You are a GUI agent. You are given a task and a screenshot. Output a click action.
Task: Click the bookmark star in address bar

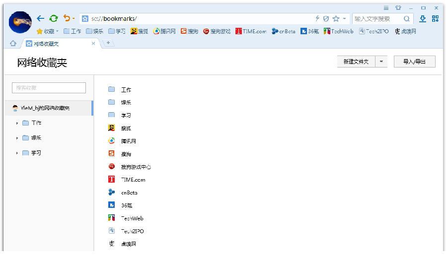pos(336,18)
